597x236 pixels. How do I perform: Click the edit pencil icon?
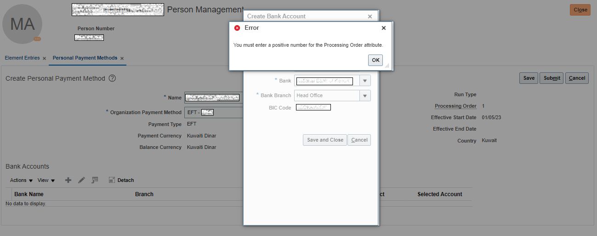pos(81,180)
